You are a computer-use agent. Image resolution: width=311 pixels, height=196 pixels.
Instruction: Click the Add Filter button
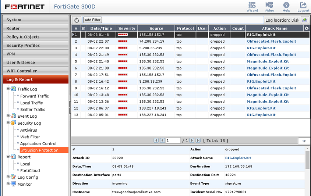point(92,20)
